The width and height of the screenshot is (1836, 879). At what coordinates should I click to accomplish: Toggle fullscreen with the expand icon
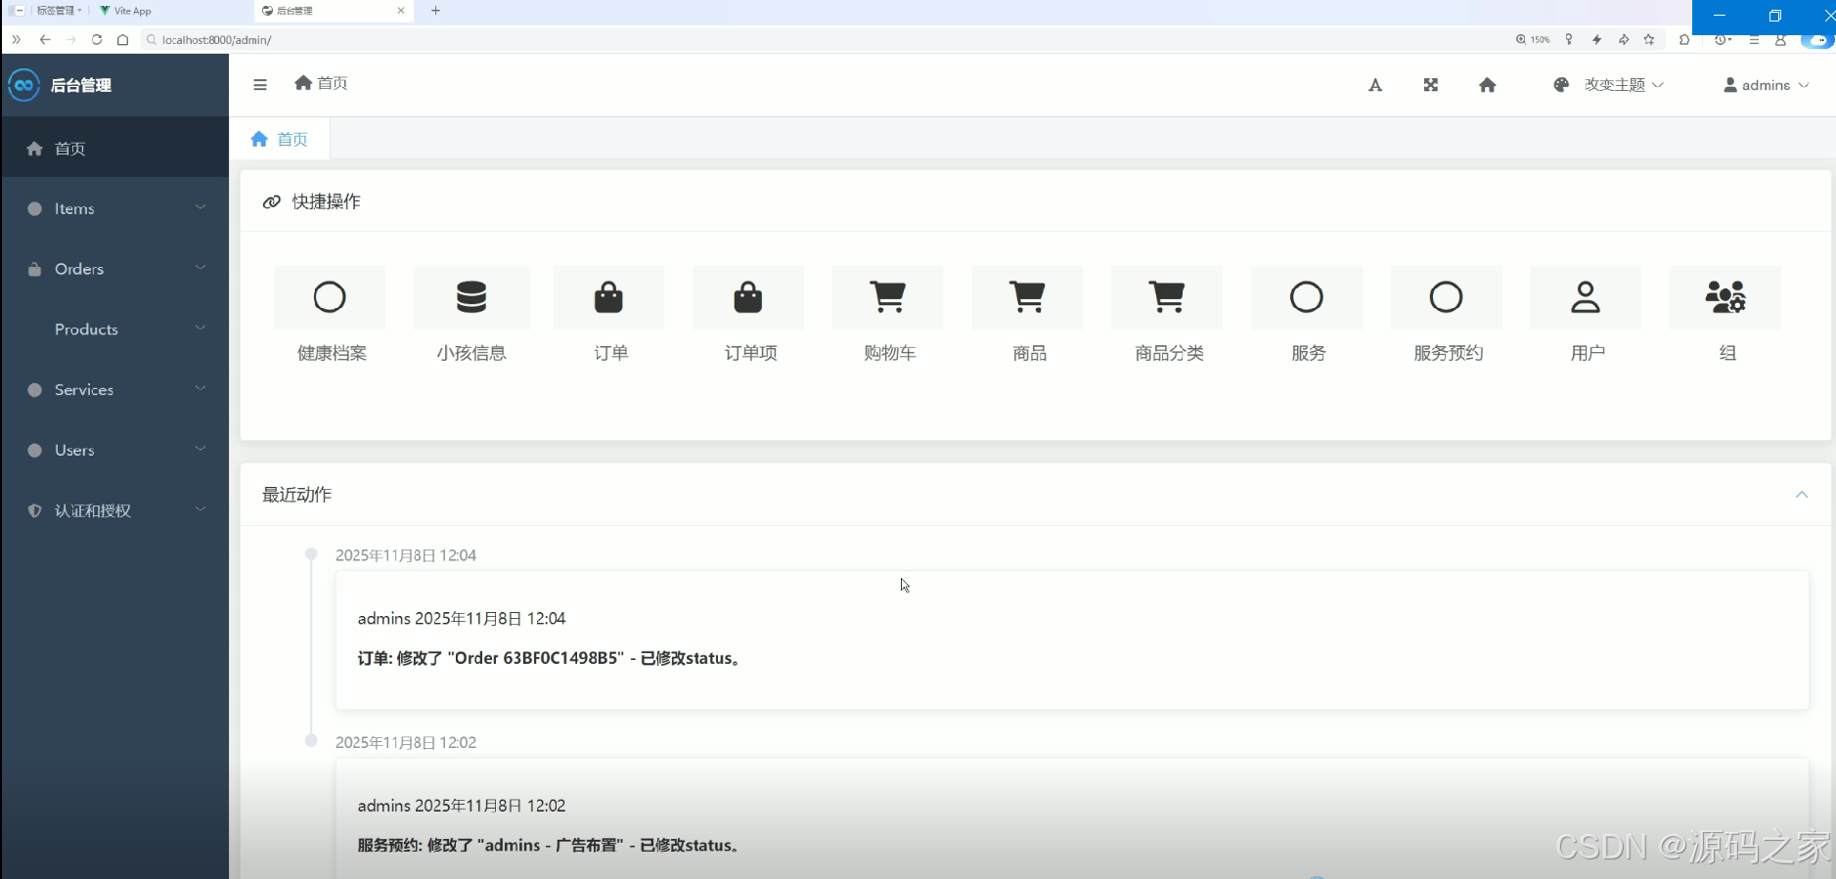pyautogui.click(x=1431, y=85)
